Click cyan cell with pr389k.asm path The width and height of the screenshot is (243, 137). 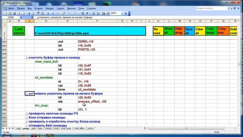(90, 31)
